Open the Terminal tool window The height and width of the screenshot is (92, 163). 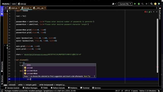[85, 88]
